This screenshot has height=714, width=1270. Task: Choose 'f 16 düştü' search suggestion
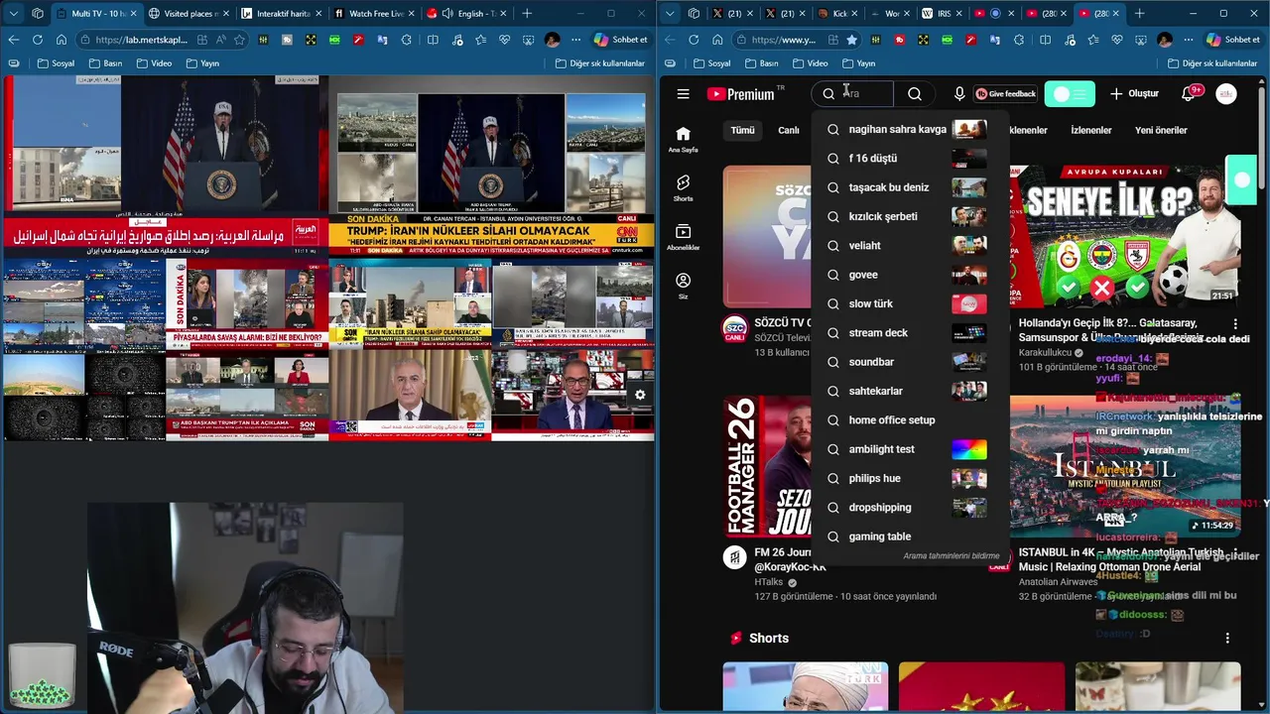click(x=910, y=159)
